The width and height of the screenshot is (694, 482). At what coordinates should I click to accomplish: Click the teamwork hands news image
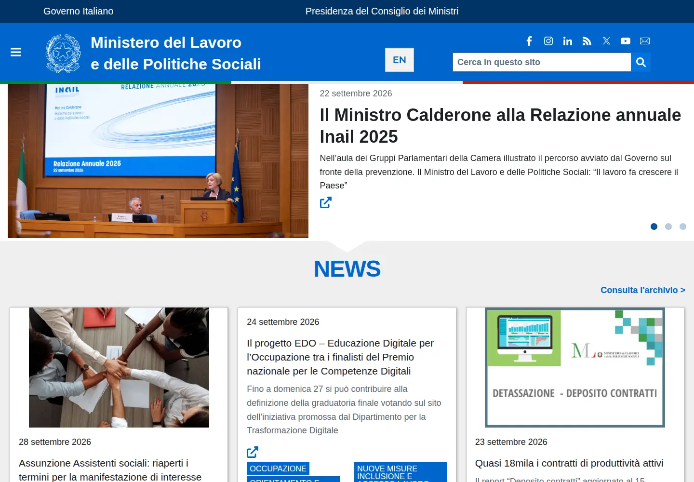[x=119, y=367]
